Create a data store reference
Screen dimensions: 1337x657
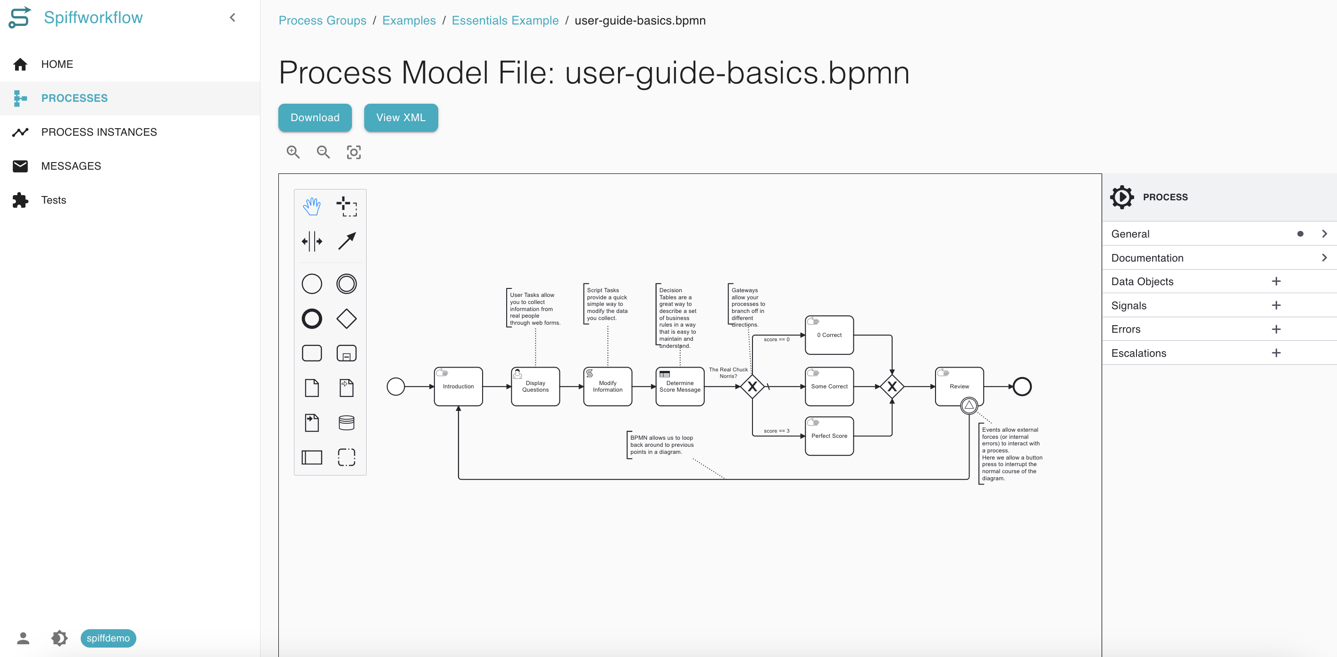coord(346,423)
